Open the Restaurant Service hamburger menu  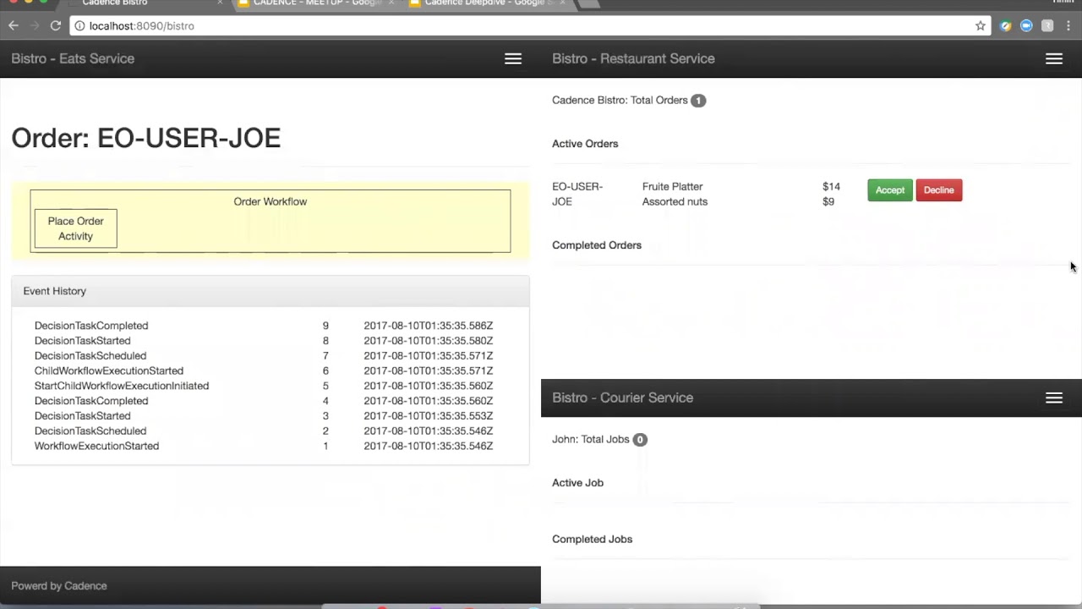(1054, 58)
